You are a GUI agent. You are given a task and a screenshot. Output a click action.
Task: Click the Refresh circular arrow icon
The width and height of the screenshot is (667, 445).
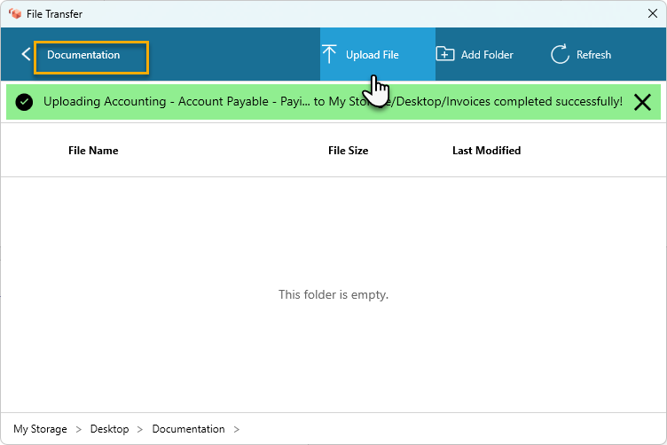[x=560, y=54]
